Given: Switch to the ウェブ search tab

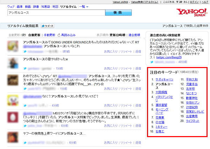Looking at the screenshot, I should tap(11, 7).
